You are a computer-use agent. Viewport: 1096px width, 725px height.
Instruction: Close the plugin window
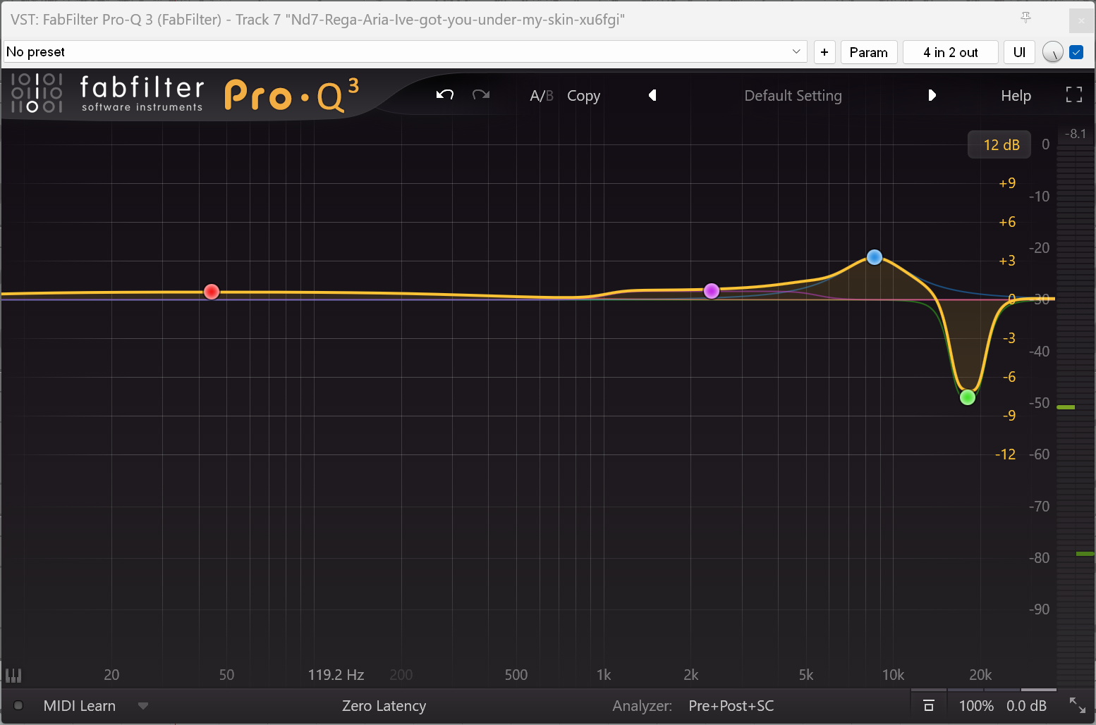(x=1081, y=20)
